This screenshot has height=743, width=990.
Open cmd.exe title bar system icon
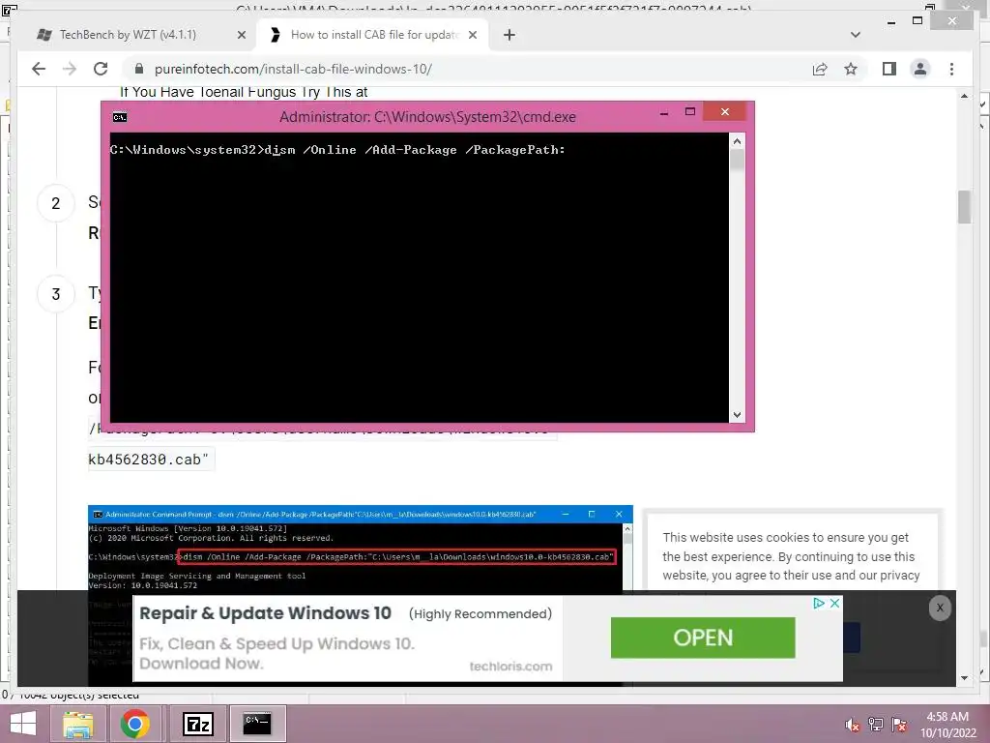120,117
